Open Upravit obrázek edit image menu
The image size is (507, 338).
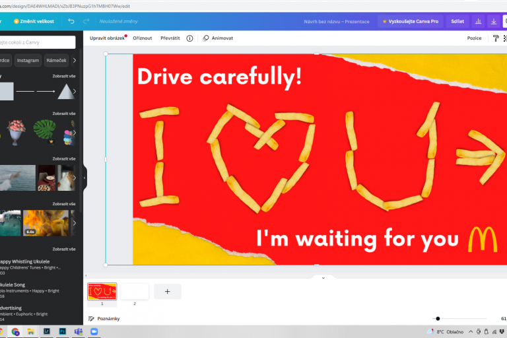[108, 38]
